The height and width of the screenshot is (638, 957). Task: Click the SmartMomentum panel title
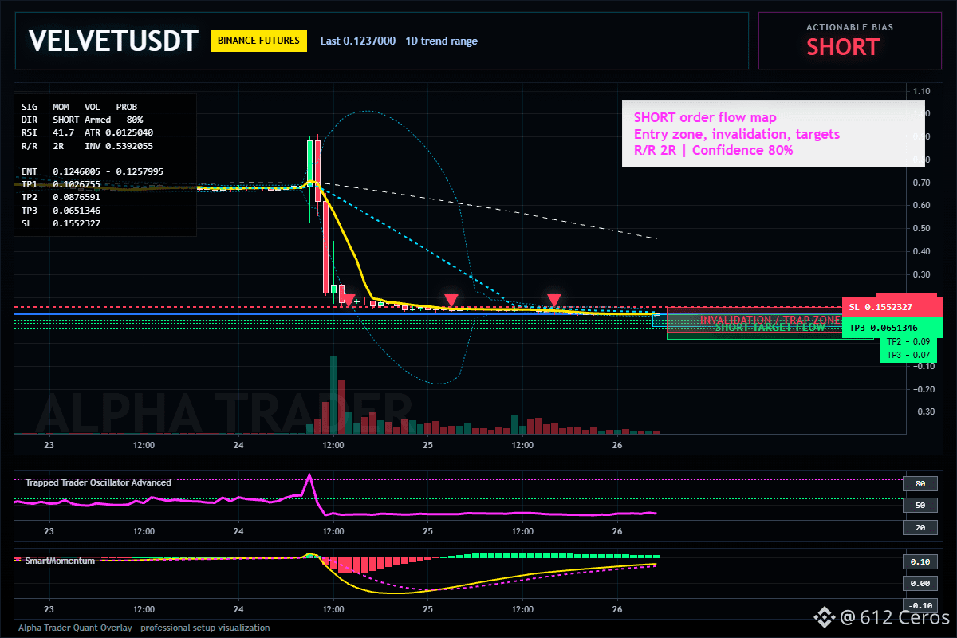click(61, 561)
